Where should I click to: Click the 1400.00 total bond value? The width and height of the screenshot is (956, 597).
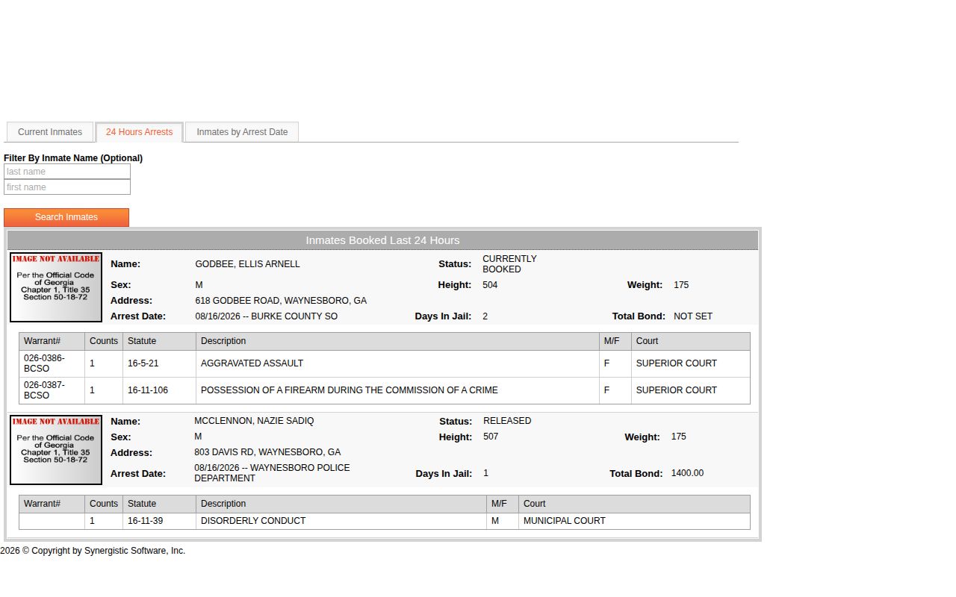pos(687,473)
